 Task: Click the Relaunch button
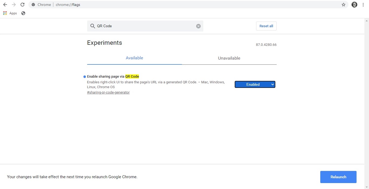(338, 177)
